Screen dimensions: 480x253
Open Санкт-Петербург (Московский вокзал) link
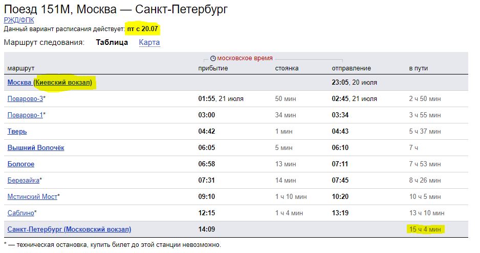(69, 230)
